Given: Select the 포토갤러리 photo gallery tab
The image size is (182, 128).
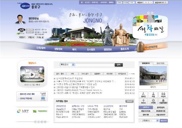Looking at the screenshot, I should pyautogui.click(x=146, y=63).
